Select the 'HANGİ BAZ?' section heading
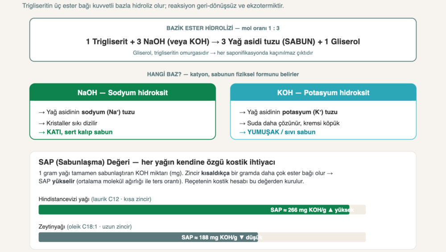Image resolution: width=446 pixels, height=252 pixels. point(223,74)
